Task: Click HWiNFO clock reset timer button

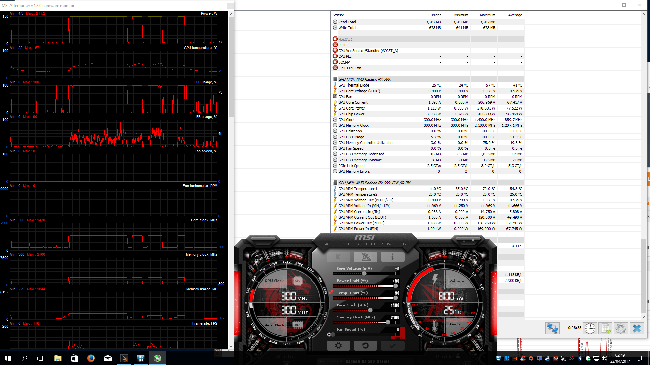Action: [x=590, y=328]
